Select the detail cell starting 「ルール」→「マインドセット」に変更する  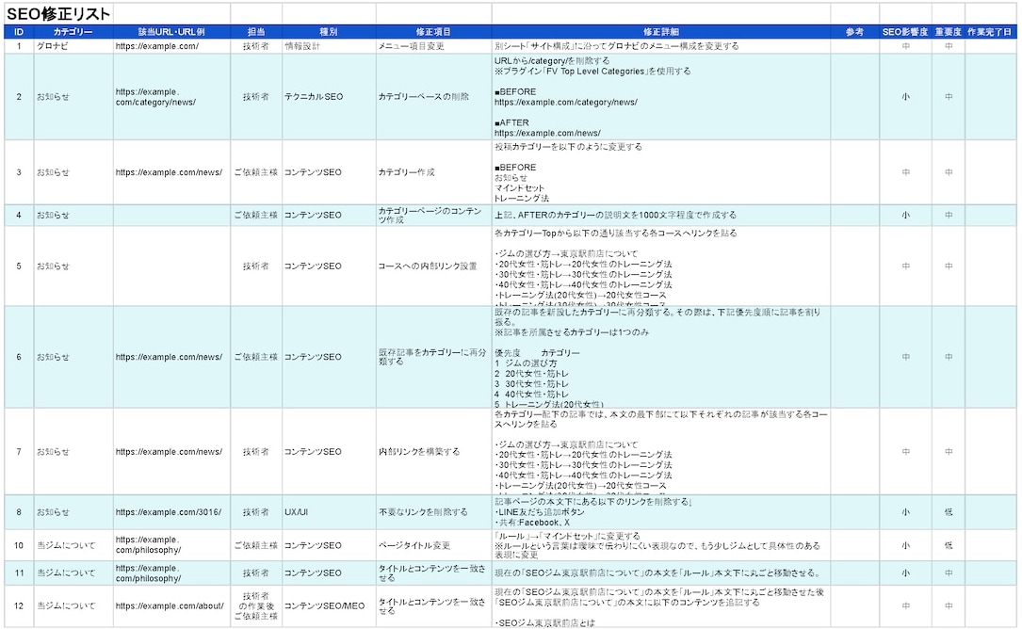pos(661,545)
